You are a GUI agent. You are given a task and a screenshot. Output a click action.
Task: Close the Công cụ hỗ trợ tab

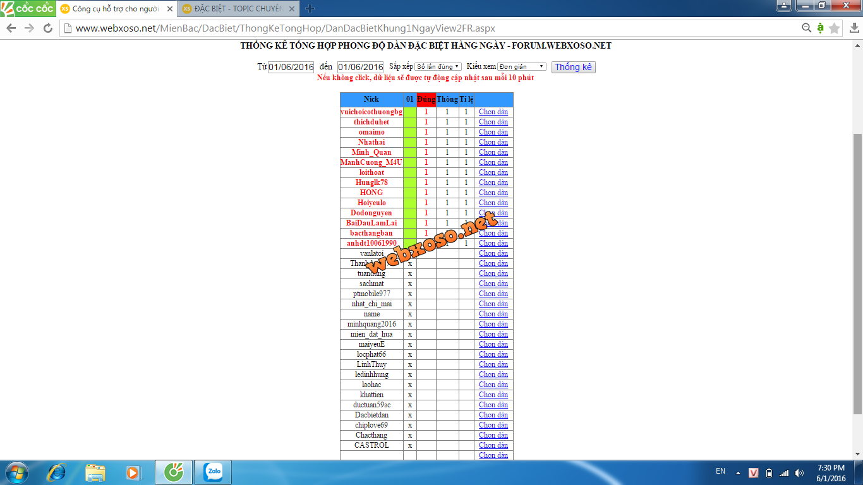[x=169, y=9]
